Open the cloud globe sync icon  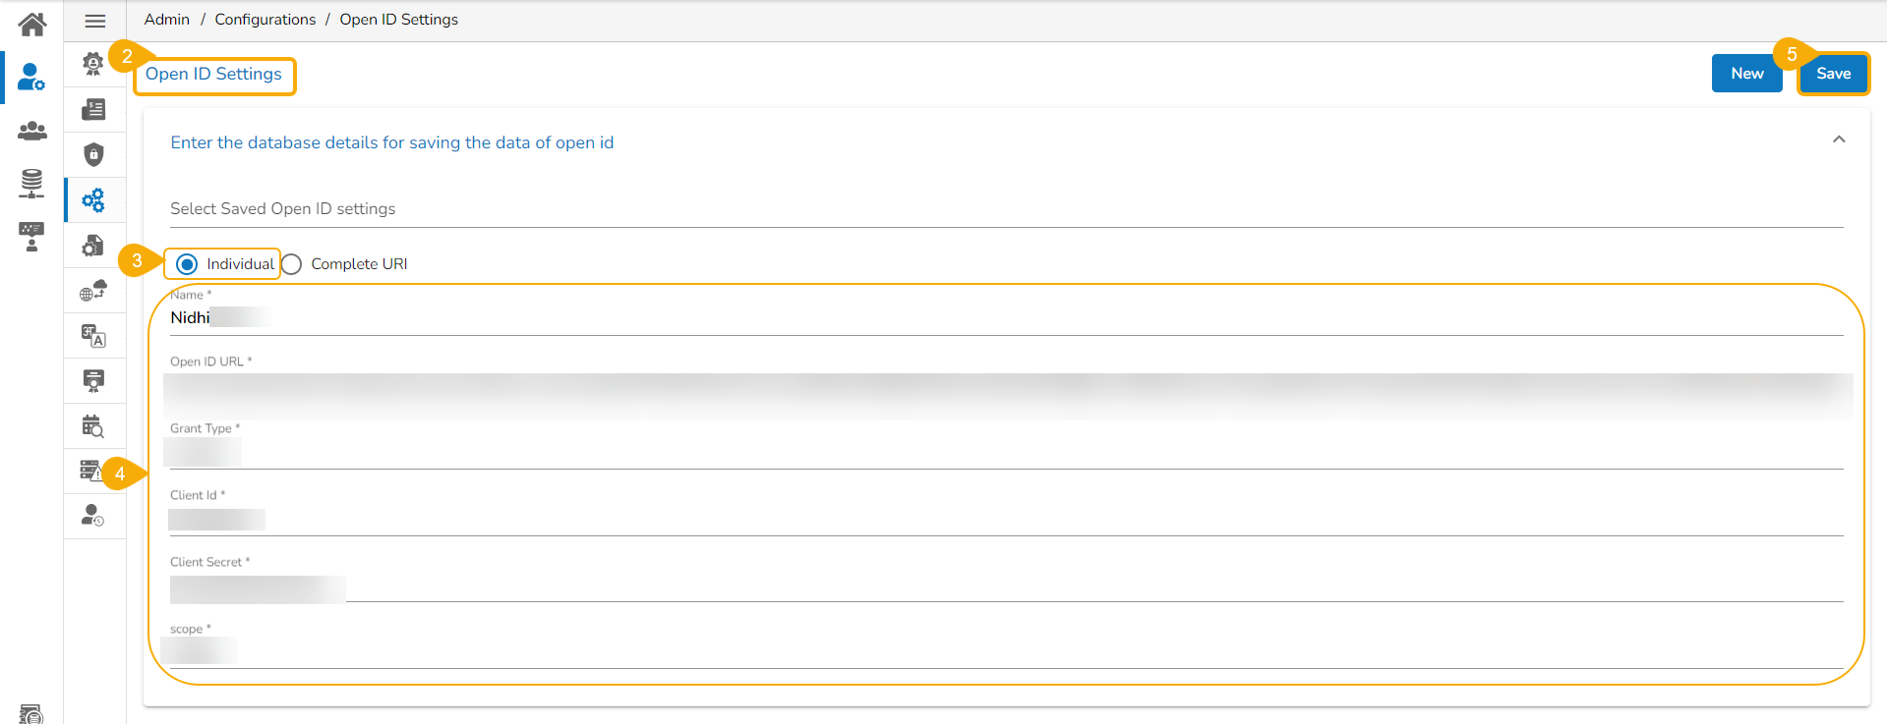click(x=93, y=291)
